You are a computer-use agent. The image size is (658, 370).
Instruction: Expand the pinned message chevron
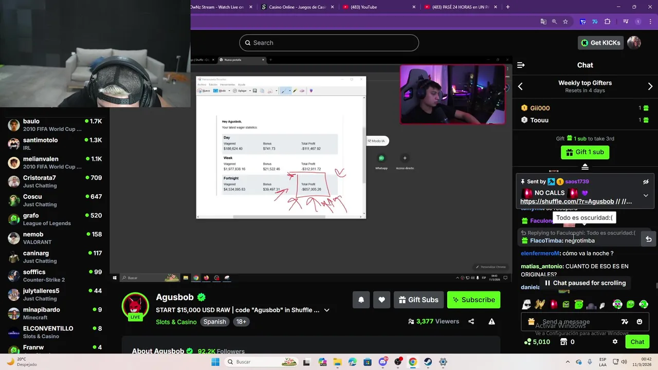pyautogui.click(x=646, y=195)
